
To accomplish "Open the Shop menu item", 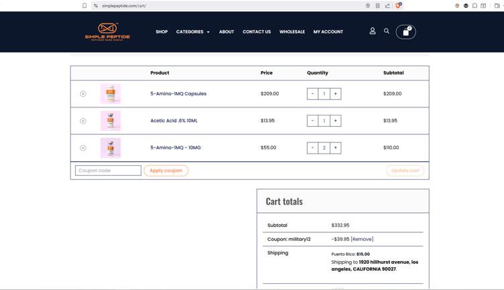I will tap(162, 32).
